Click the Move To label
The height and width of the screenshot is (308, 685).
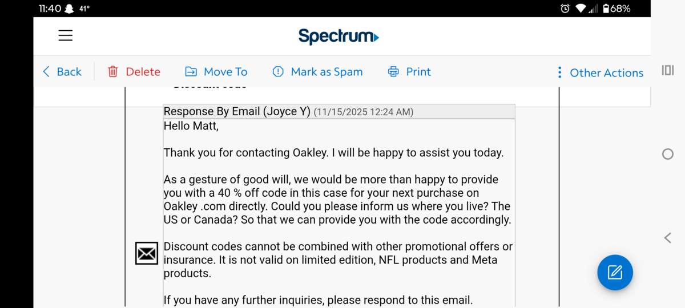click(225, 72)
